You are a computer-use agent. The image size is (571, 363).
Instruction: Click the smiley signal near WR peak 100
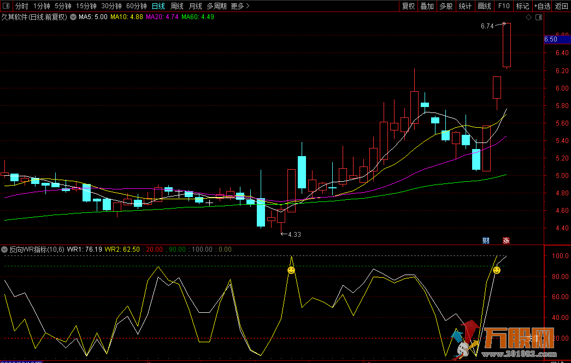coord(291,270)
